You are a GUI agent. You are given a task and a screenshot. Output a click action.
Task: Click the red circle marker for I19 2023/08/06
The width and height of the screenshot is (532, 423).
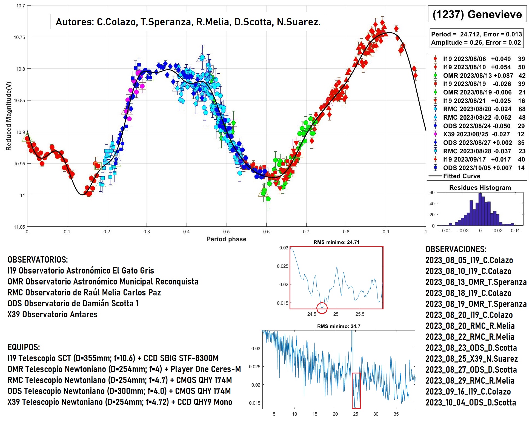(x=435, y=59)
